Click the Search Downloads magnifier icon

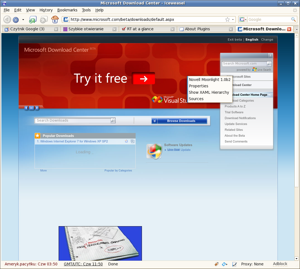pos(113,120)
